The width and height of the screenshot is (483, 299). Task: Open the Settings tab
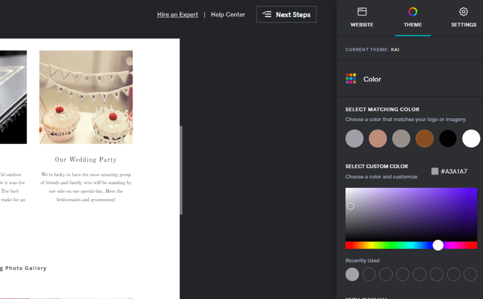tap(464, 18)
